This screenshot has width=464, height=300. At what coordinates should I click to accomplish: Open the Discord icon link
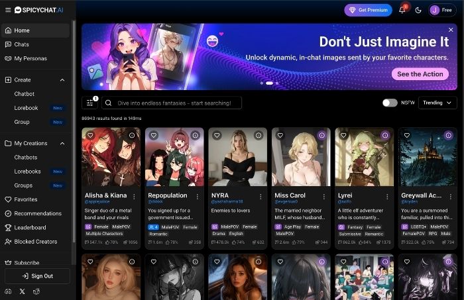[8, 291]
